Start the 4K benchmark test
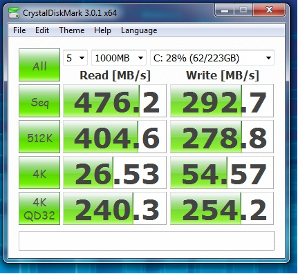This screenshot has height=274, width=298. click(39, 173)
